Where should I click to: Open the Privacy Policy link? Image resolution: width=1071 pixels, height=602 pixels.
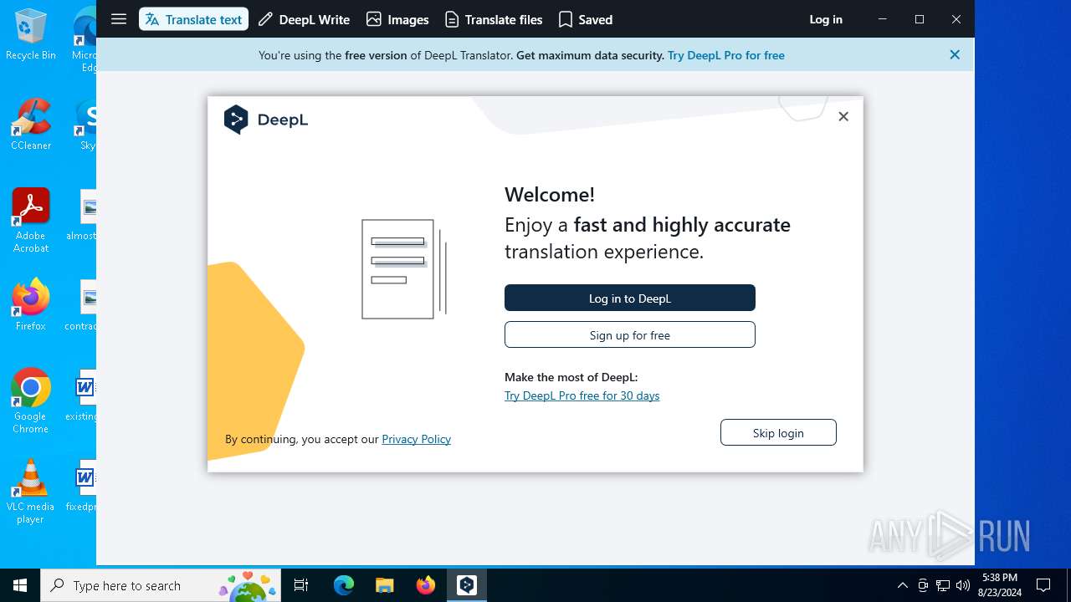(x=416, y=439)
